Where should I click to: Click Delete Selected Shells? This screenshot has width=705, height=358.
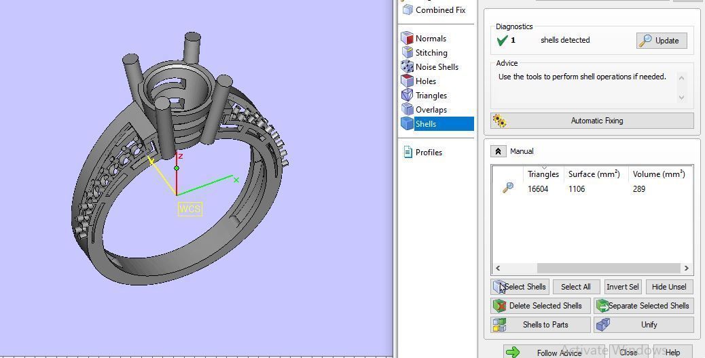click(541, 306)
